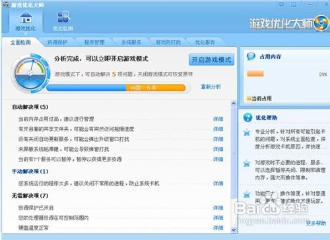Open 详细 for 资源保护已开启
The width and height of the screenshot is (330, 240).
[218, 208]
